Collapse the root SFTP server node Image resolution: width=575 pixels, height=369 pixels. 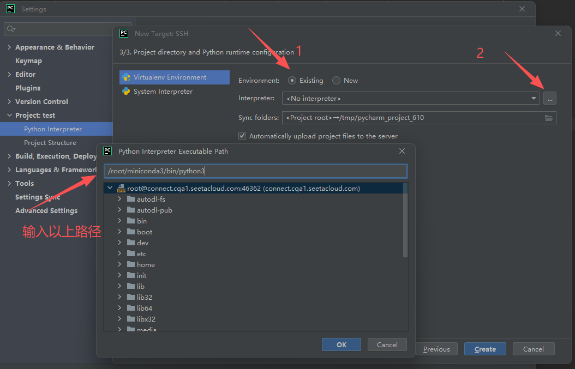point(110,189)
